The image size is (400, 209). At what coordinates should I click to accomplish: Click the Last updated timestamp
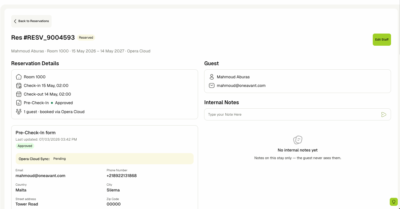46,140
